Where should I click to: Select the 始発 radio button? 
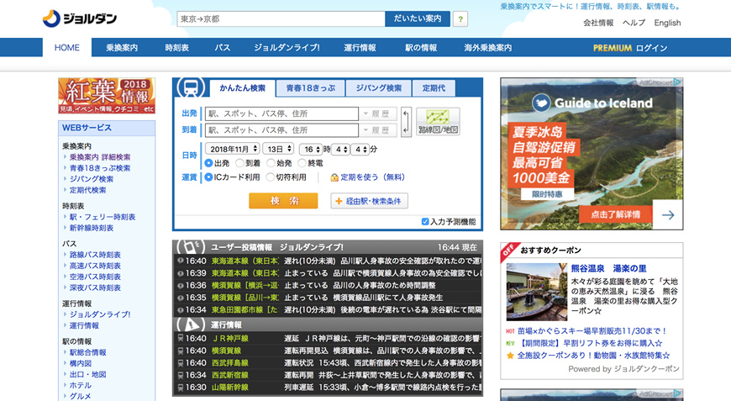click(271, 163)
